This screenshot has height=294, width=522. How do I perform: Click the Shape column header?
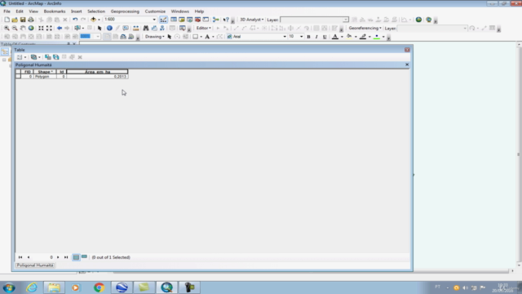coord(45,72)
